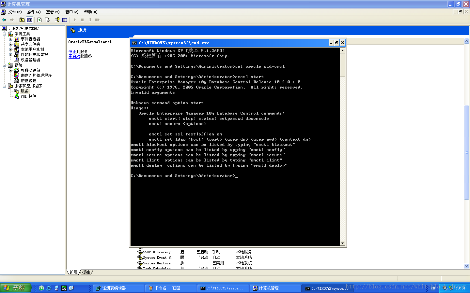Click the Start service play icon
This screenshot has height=293, width=470.
tap(75, 20)
